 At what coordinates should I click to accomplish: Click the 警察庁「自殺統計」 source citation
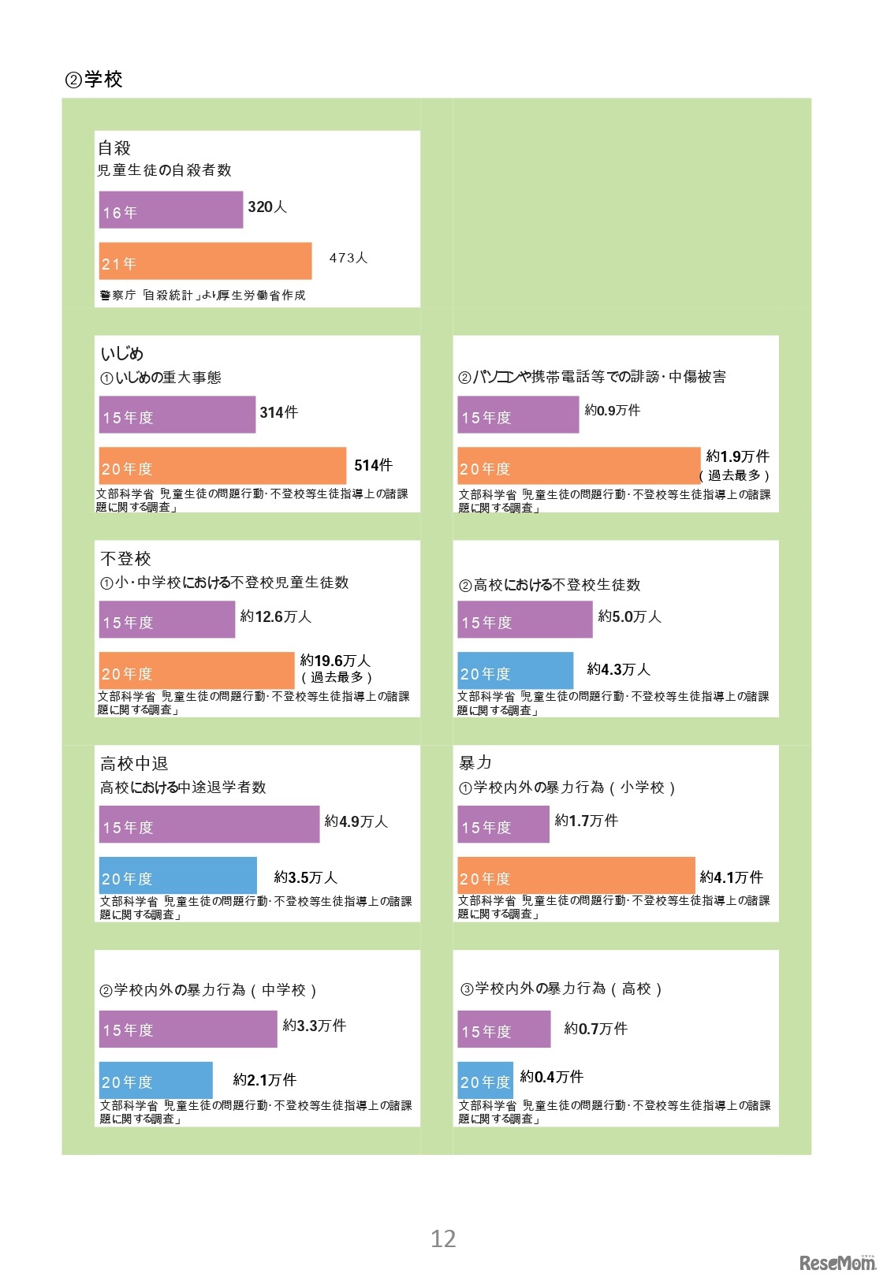tap(203, 296)
